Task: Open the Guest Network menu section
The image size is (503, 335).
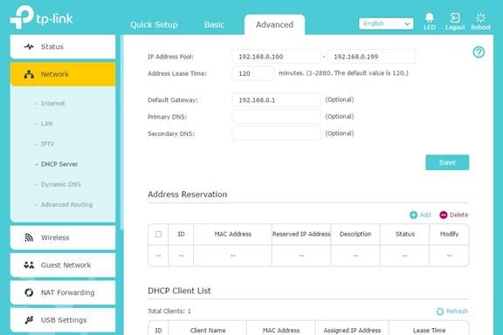Action: click(x=63, y=265)
